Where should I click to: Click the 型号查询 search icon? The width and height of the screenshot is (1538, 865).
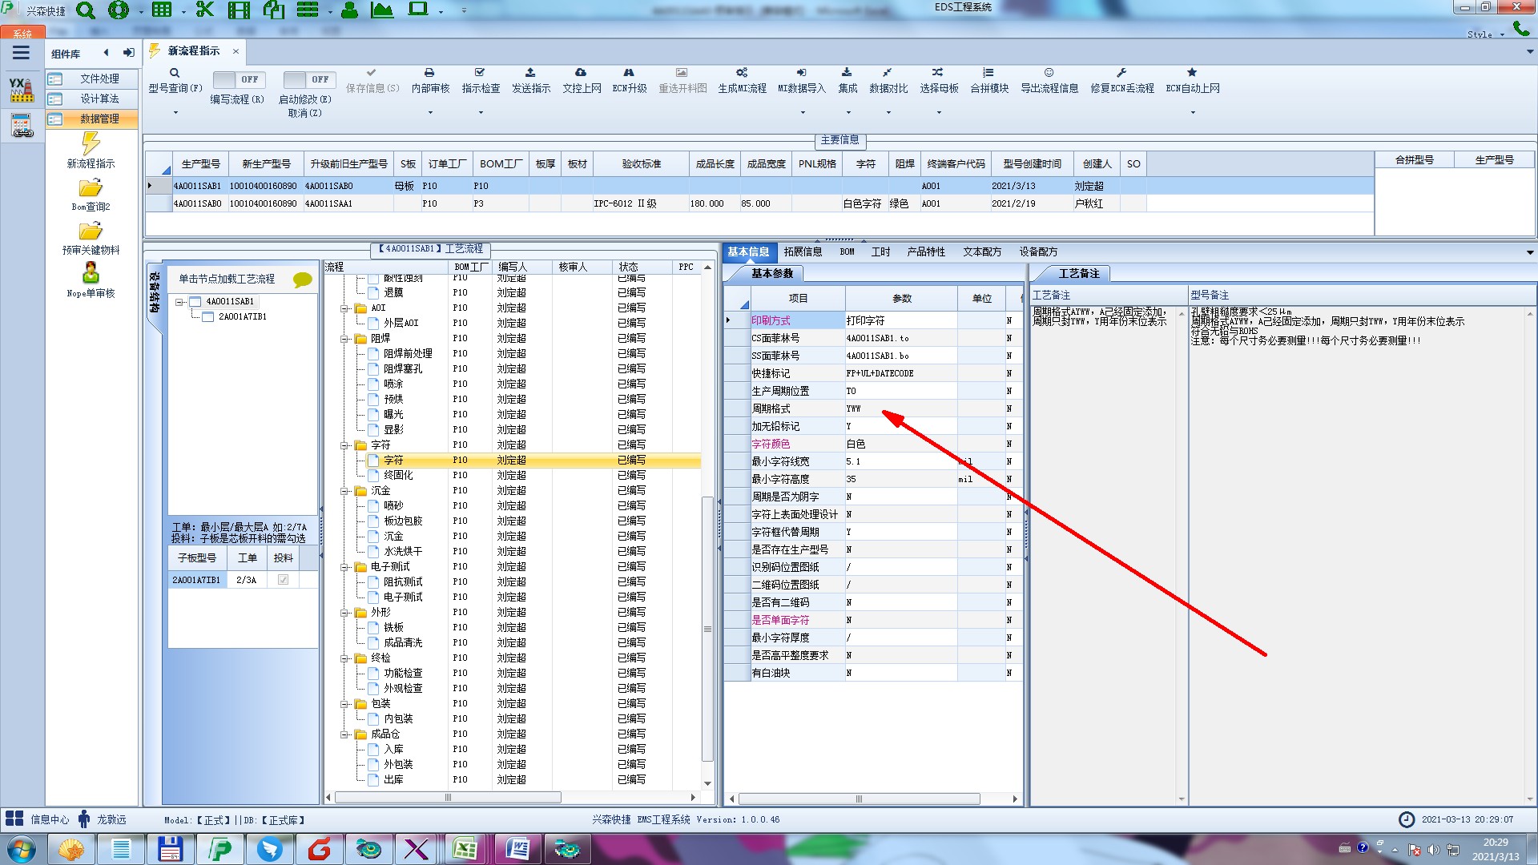click(174, 73)
